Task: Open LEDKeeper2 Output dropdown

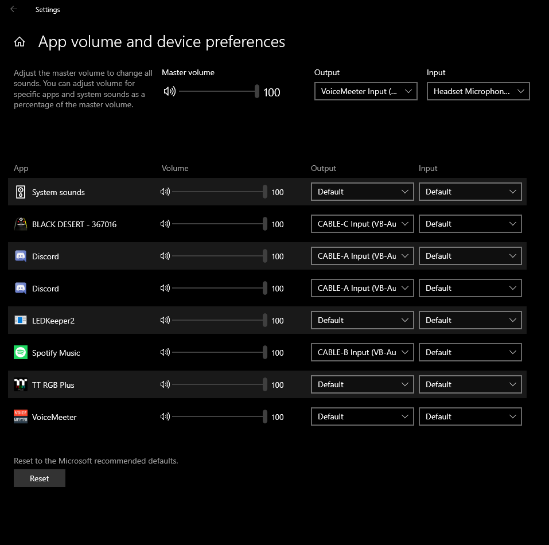Action: pyautogui.click(x=363, y=320)
